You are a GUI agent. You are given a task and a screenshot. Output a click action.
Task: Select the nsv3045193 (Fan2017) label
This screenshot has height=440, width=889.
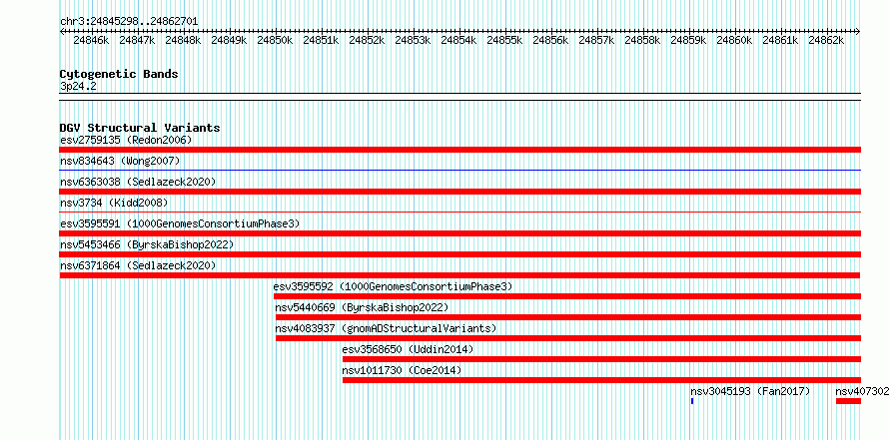(x=750, y=391)
